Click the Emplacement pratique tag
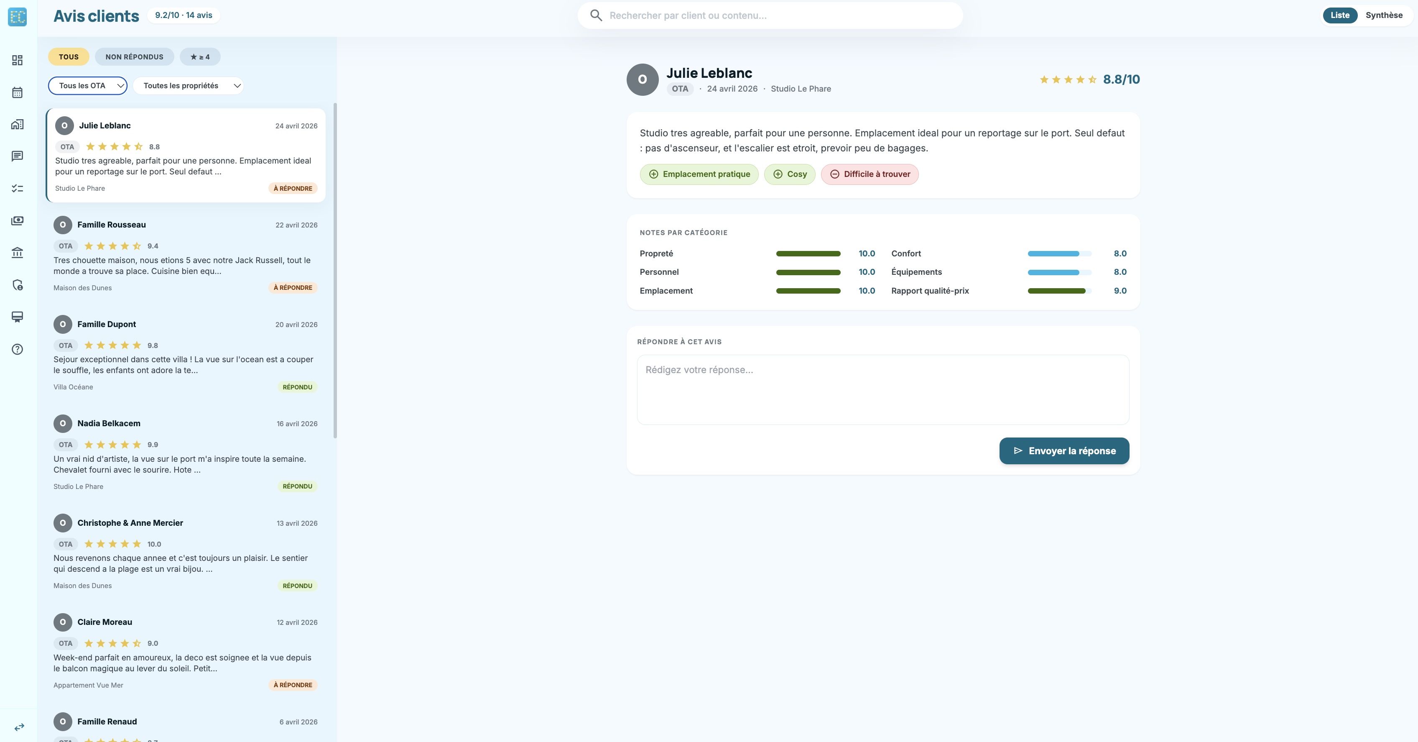This screenshot has width=1418, height=742. (699, 174)
